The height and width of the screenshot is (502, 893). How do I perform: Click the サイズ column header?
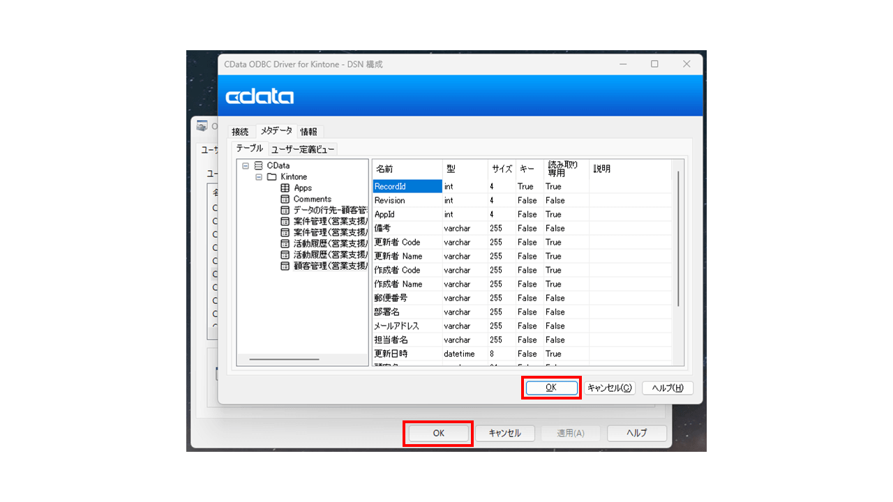tap(502, 169)
